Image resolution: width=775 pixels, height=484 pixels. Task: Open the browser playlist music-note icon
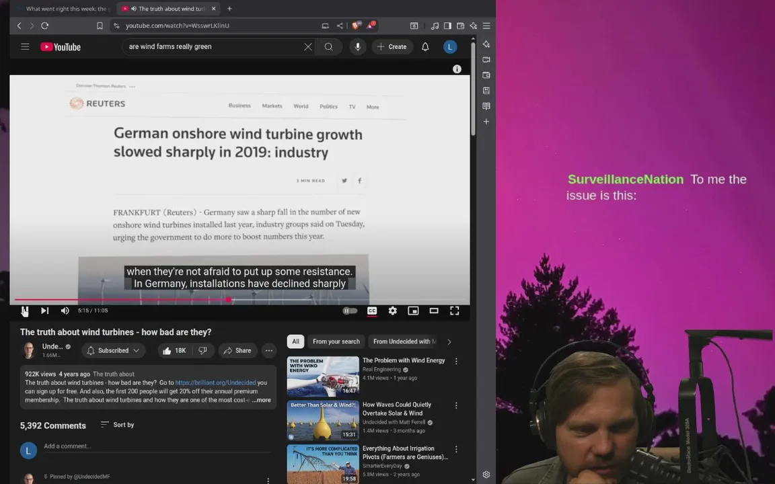435,26
